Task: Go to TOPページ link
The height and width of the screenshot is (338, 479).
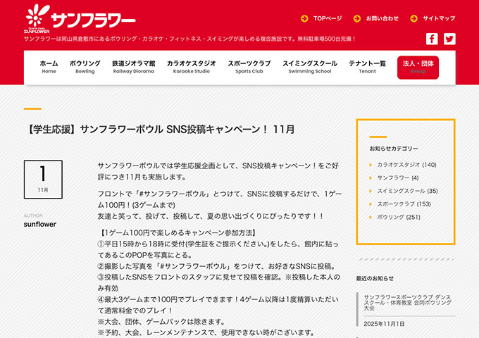Action: pos(328,18)
